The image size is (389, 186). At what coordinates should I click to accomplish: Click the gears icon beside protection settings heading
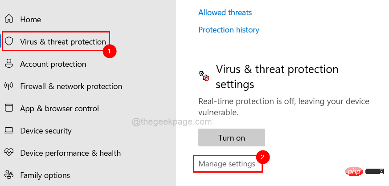tap(204, 76)
